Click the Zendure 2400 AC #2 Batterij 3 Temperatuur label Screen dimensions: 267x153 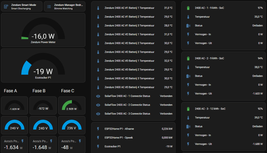tap(129, 52)
